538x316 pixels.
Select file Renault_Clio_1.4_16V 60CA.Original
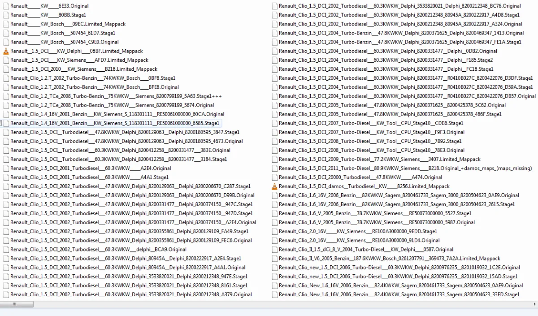pos(117,114)
